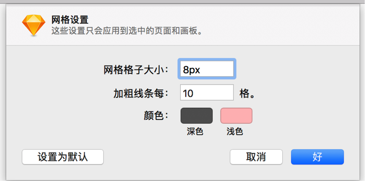Open the 深色 dark gray color swatch
The height and width of the screenshot is (181, 365).
[x=197, y=116]
